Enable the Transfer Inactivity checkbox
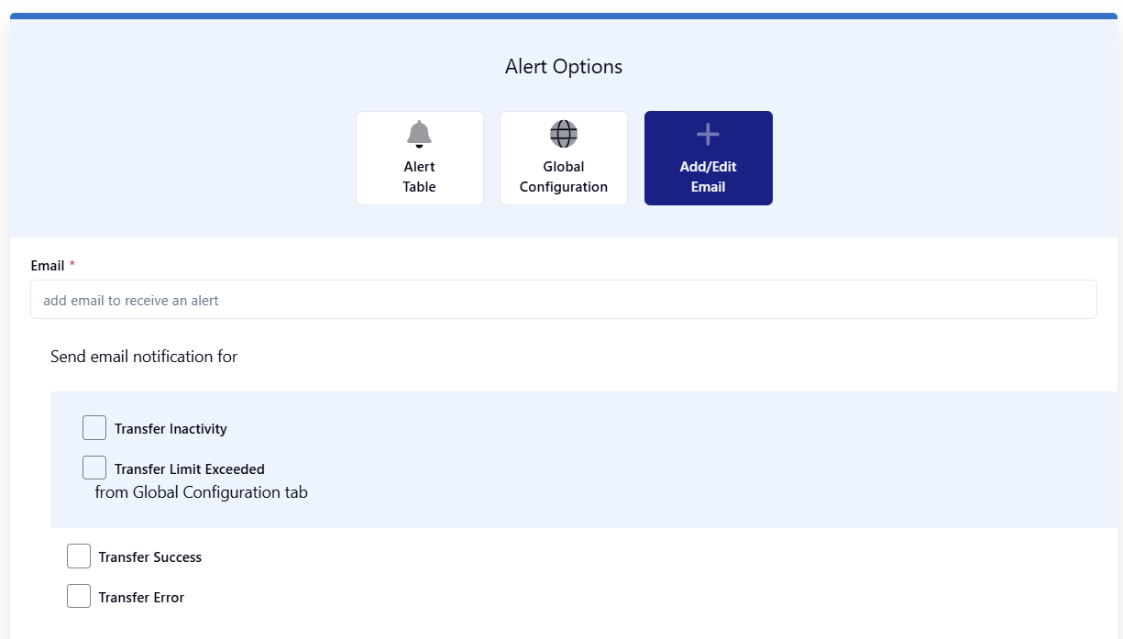The height and width of the screenshot is (639, 1123). point(94,428)
